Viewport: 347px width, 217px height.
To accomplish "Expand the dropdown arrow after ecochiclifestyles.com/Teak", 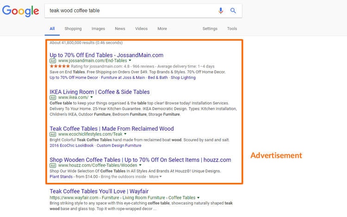I will pyautogui.click(x=125, y=134).
